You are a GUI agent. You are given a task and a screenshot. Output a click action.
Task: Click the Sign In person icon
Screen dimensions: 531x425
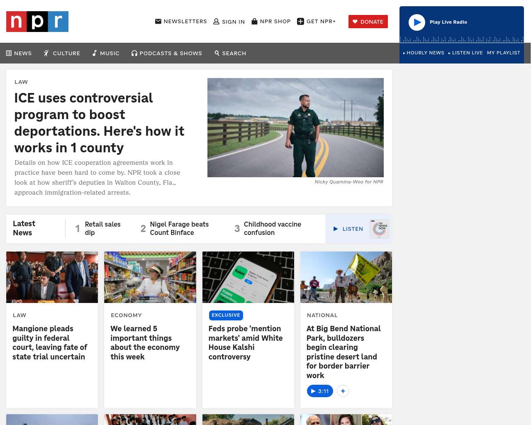tap(216, 22)
